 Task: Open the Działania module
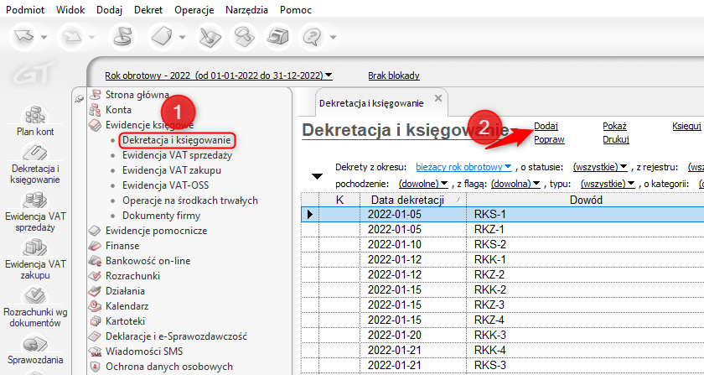(125, 291)
